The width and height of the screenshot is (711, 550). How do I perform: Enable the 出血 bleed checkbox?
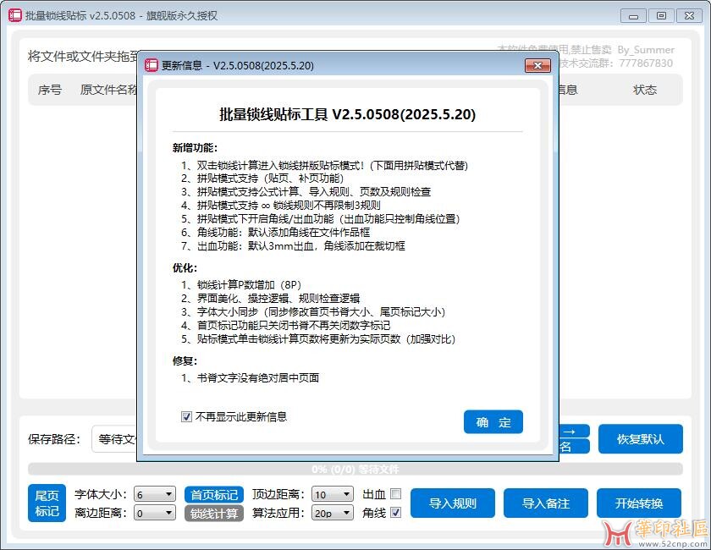[395, 494]
